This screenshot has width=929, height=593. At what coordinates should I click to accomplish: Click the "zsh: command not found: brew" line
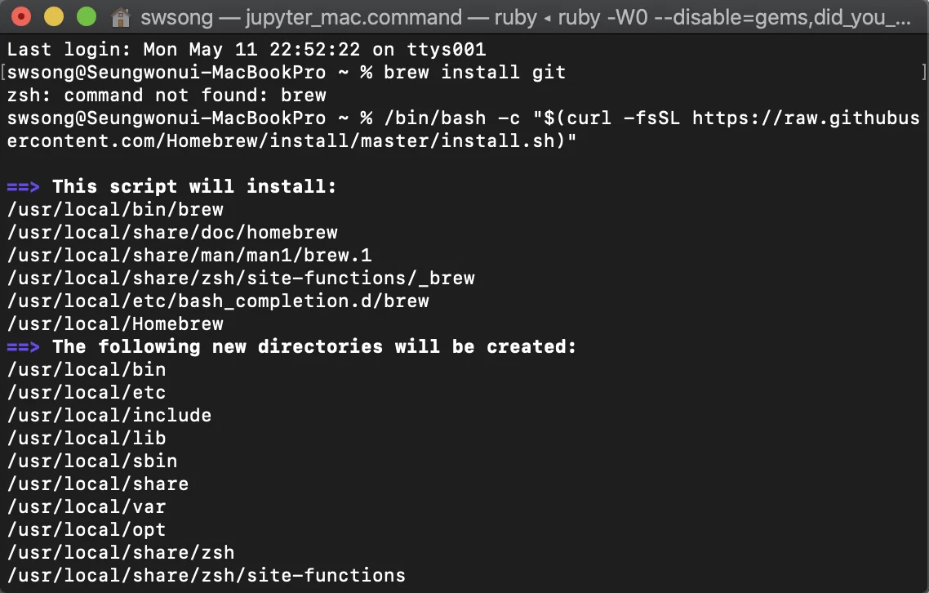[167, 96]
